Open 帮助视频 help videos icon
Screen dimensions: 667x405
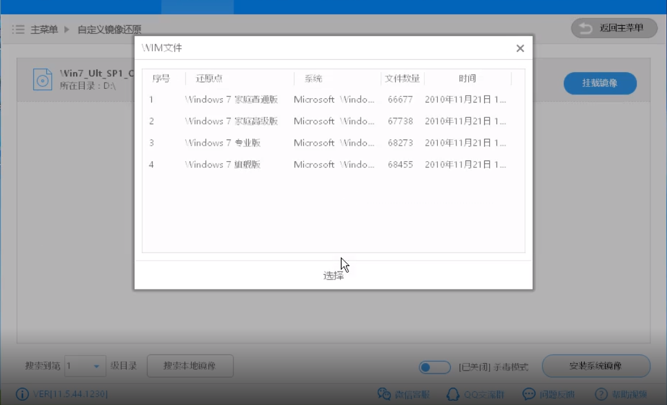pyautogui.click(x=600, y=393)
